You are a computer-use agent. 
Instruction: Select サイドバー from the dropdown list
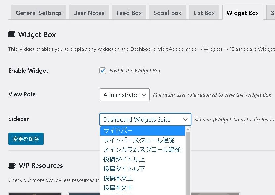click(142, 131)
